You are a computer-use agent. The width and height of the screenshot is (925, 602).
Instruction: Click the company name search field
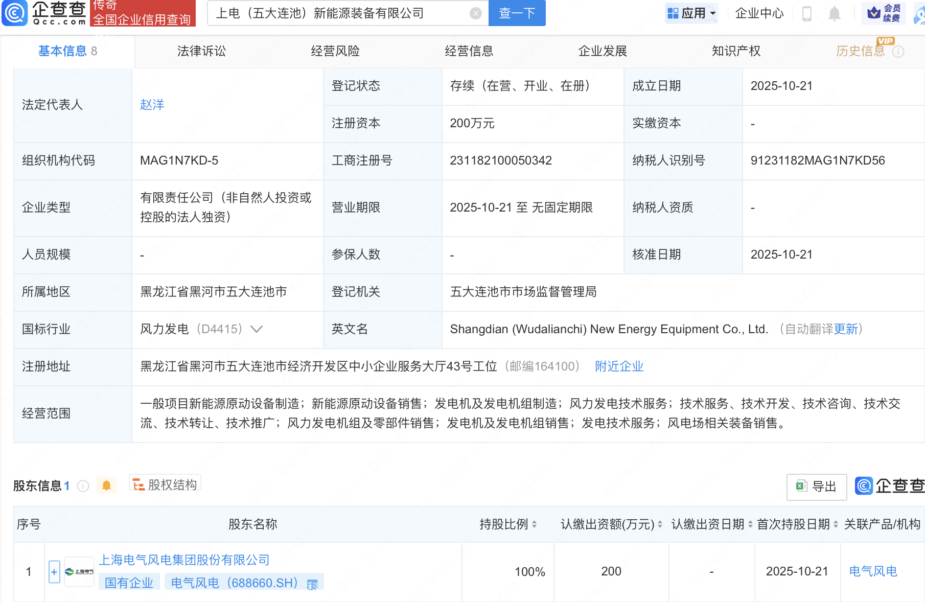337,13
